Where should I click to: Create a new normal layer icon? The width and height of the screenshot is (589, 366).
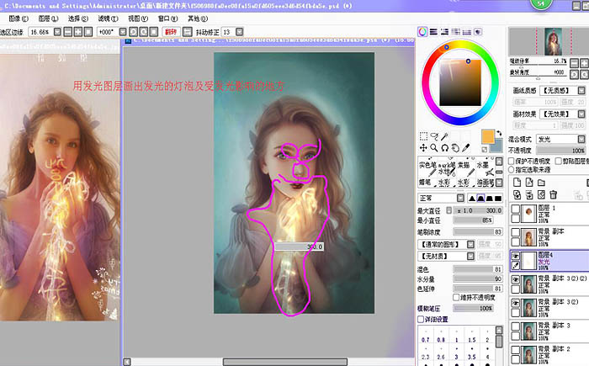[x=517, y=183]
